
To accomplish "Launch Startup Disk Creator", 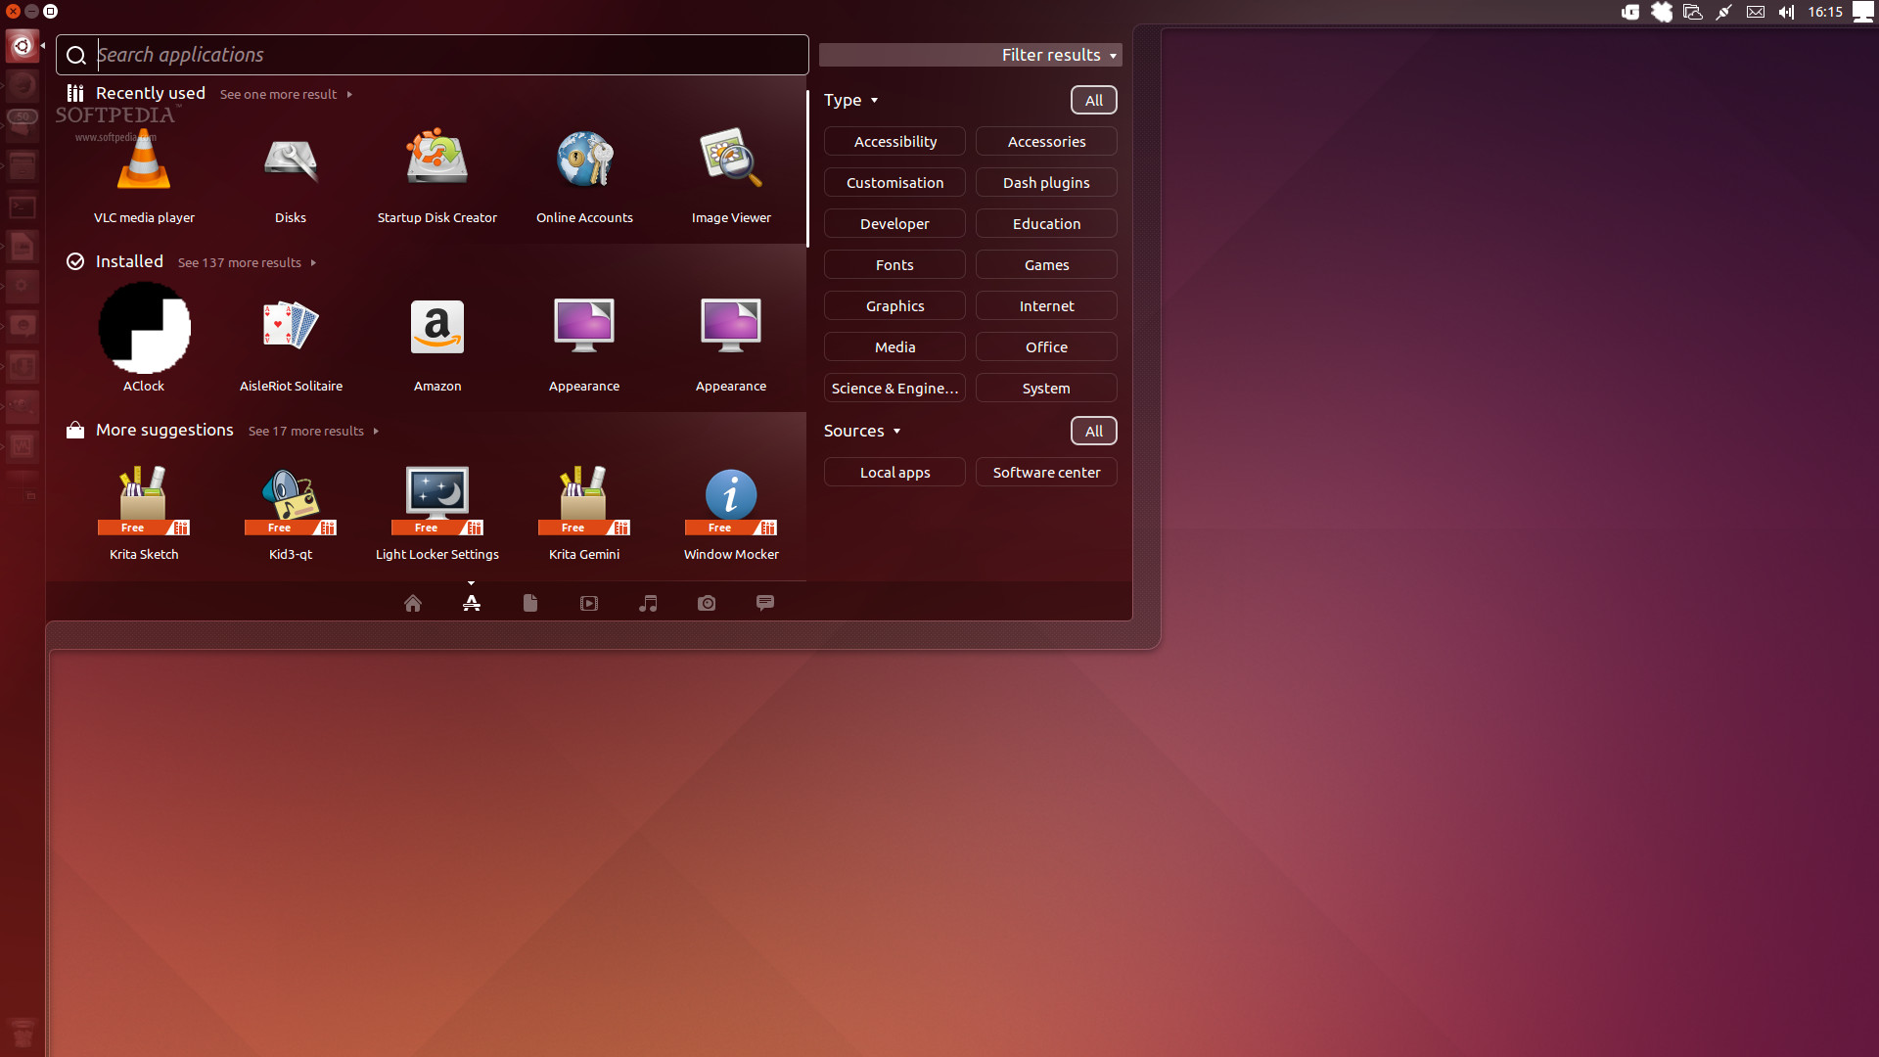I will (437, 176).
